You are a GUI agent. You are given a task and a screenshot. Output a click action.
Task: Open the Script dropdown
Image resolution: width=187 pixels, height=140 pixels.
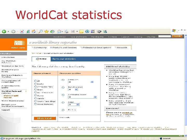[x=74, y=104]
